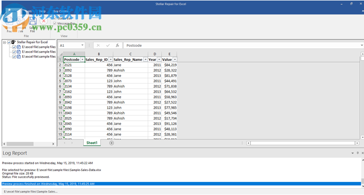Click the Name Box showing A1
The image size is (364, 195).
pyautogui.click(x=69, y=46)
